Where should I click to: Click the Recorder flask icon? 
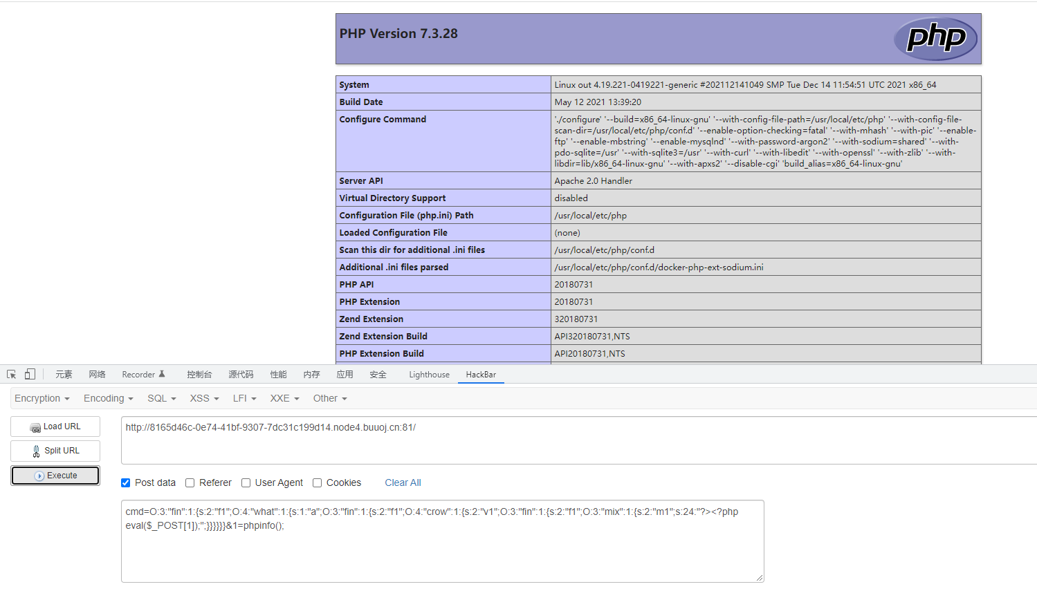162,374
